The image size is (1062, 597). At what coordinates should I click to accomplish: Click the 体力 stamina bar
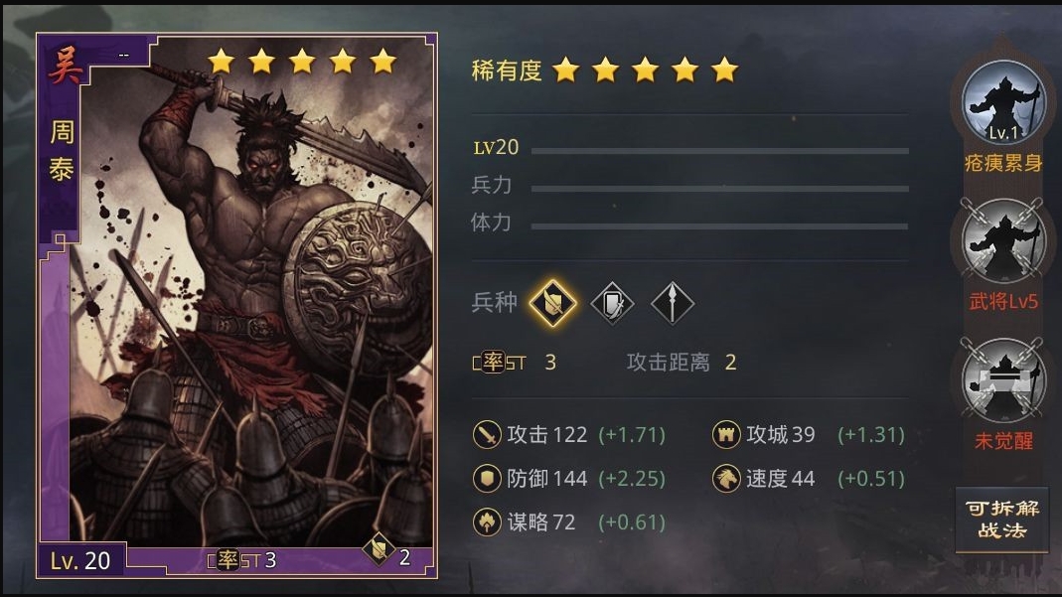[719, 226]
